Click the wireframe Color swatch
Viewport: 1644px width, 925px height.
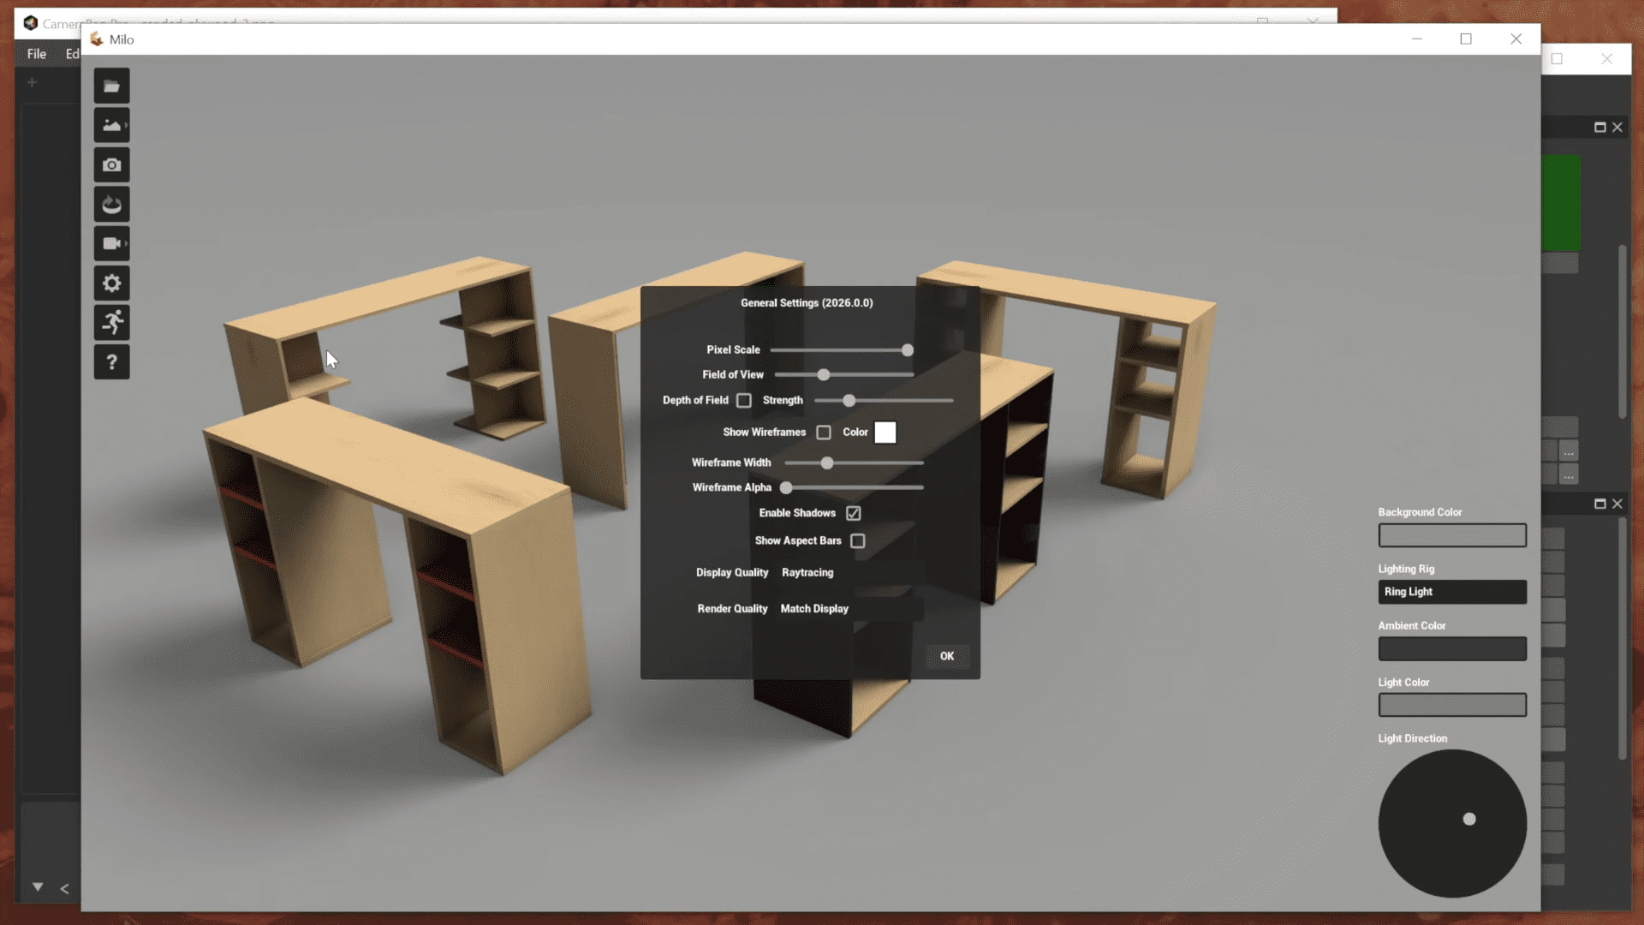(885, 432)
